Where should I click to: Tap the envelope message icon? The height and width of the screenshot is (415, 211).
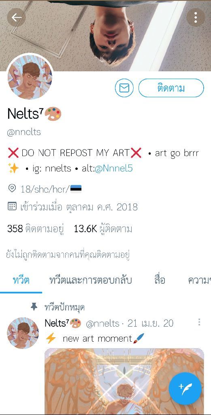coord(124,88)
